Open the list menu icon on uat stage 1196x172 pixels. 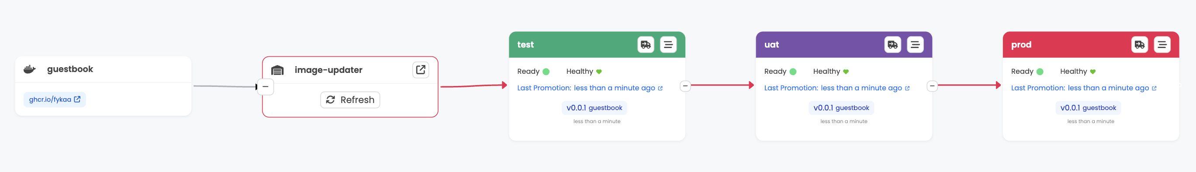(915, 45)
